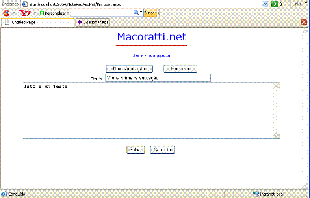Open the search magnifier dropdown arrow
Screen dimensions: 310x198
coord(141,12)
